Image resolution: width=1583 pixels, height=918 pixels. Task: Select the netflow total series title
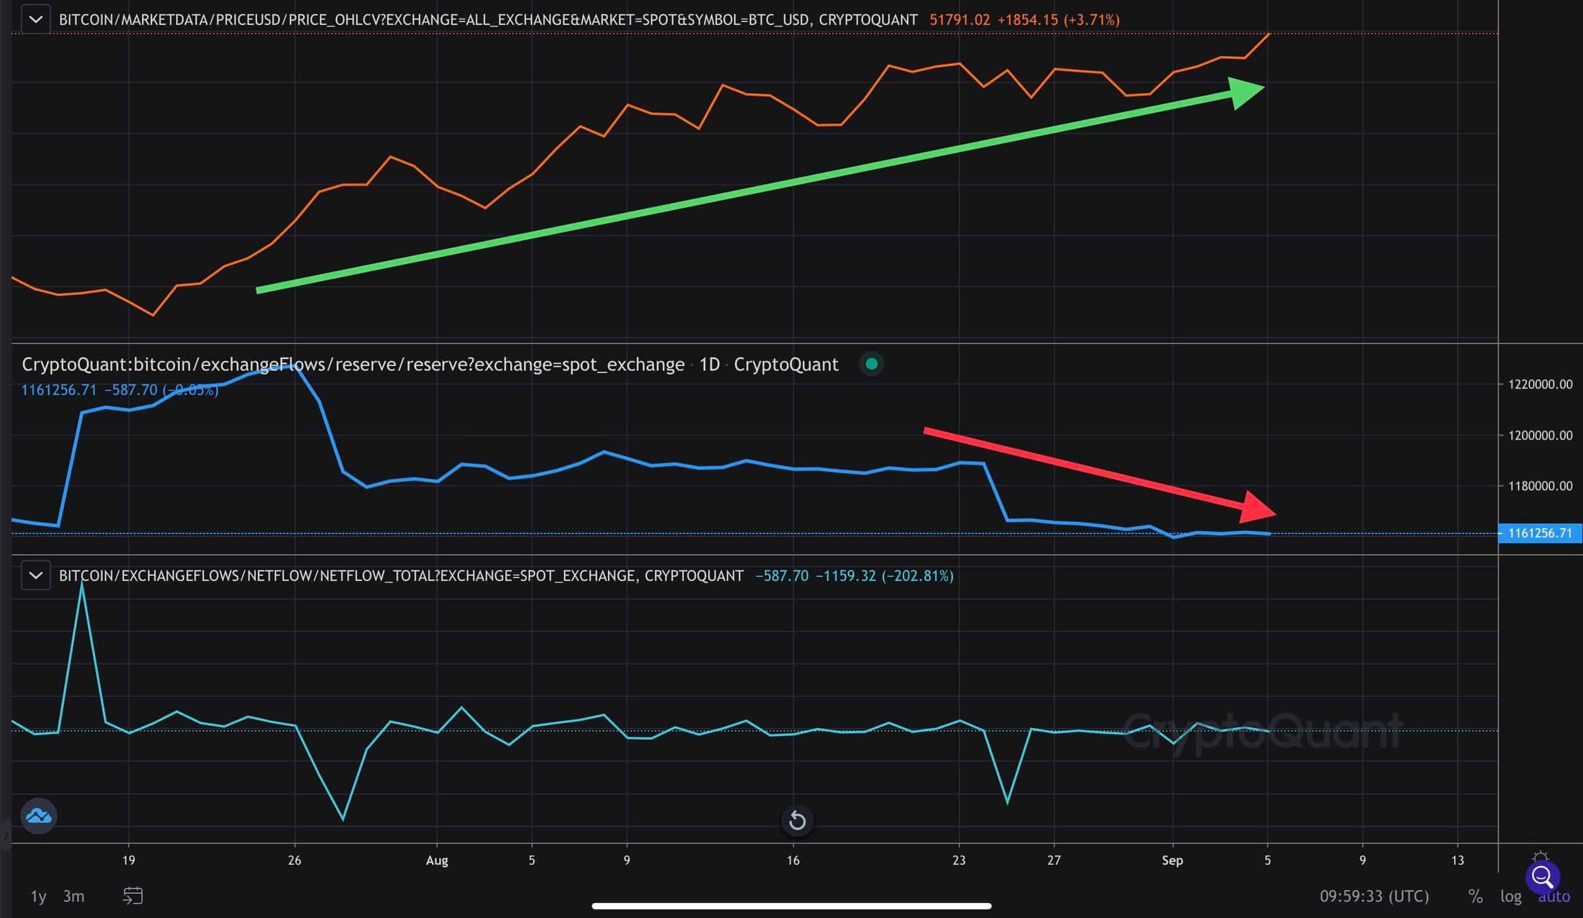[401, 576]
